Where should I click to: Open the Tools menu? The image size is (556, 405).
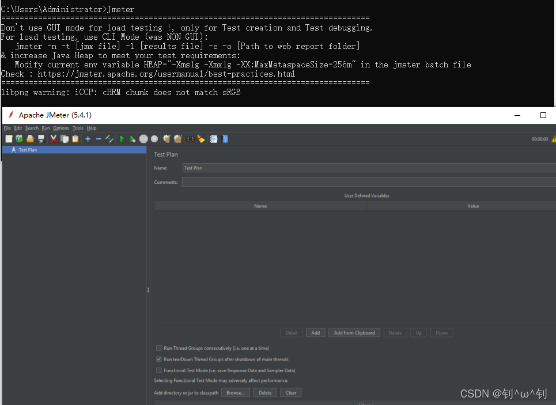(78, 128)
